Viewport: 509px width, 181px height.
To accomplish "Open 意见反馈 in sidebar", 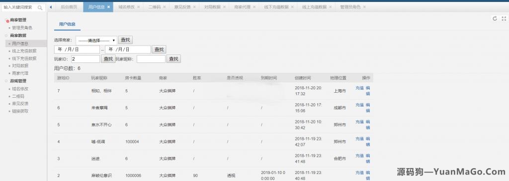I will click(x=20, y=104).
